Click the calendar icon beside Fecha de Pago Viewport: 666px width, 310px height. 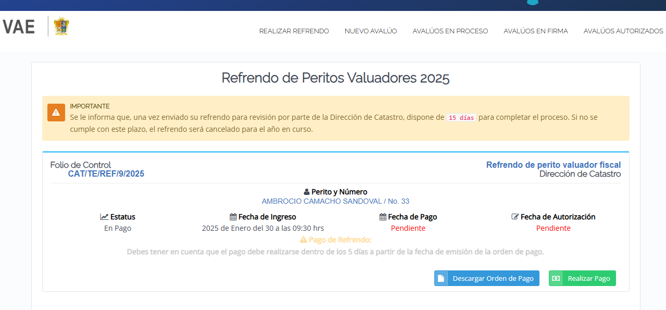(x=383, y=217)
